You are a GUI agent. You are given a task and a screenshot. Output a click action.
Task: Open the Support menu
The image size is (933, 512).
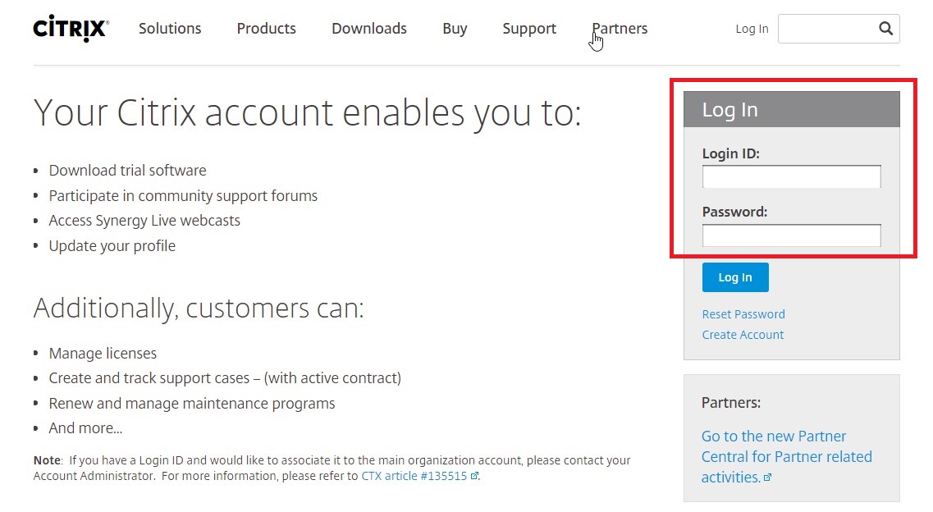(529, 29)
